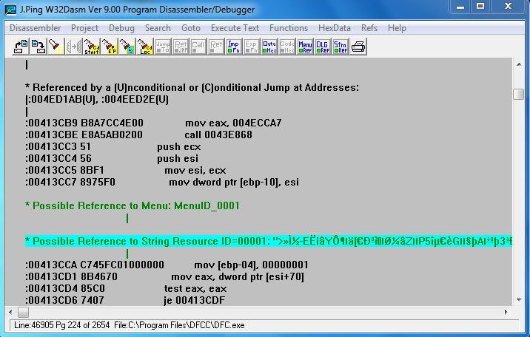Open the Imported Functions (Imp Fn) list
This screenshot has height=337, width=530.
click(234, 47)
